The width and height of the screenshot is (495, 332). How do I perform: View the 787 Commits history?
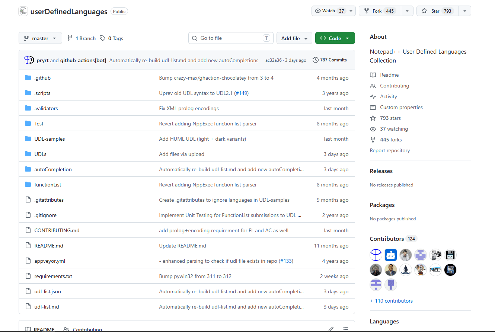point(330,60)
